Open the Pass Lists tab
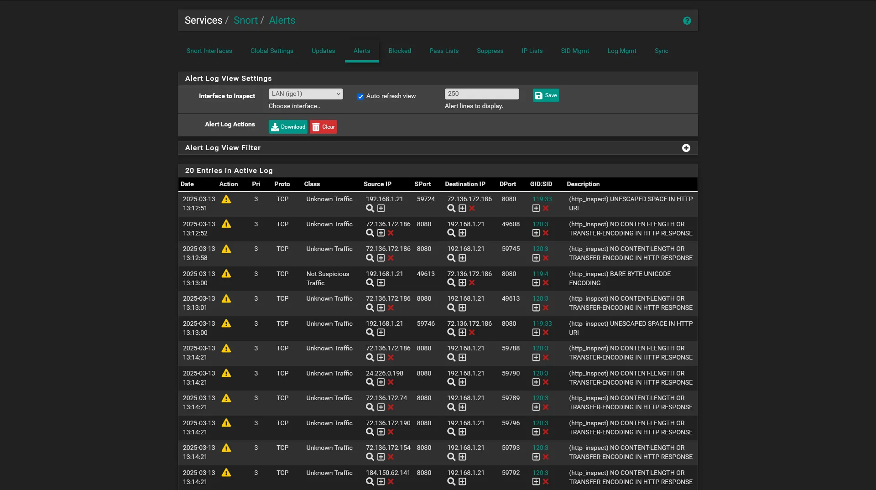 tap(444, 51)
